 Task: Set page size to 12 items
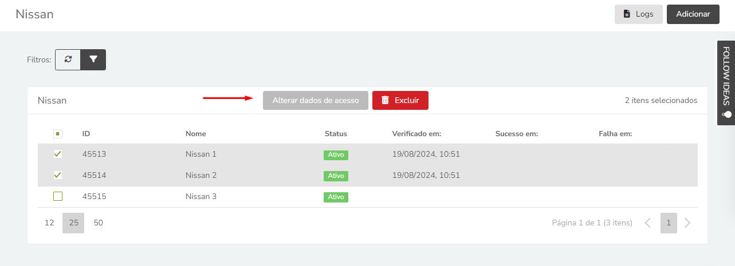pyautogui.click(x=49, y=223)
